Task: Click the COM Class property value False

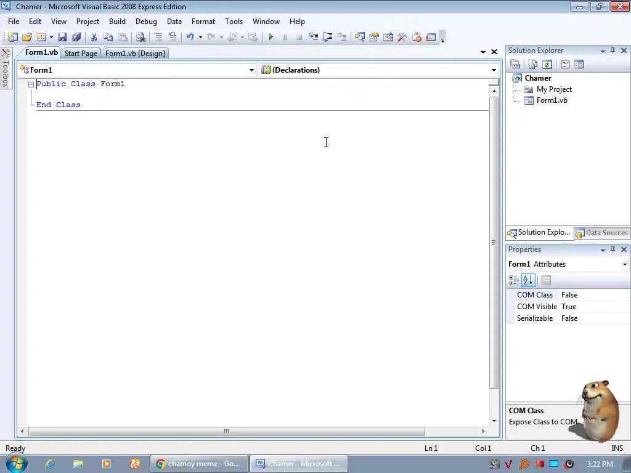Action: pyautogui.click(x=595, y=295)
